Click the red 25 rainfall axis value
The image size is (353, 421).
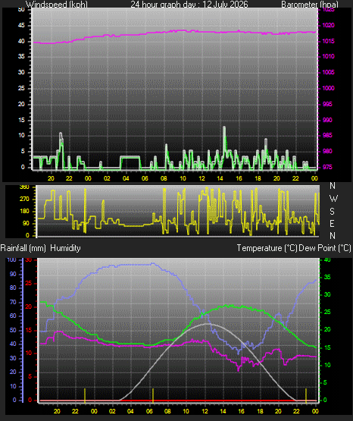[28, 283]
